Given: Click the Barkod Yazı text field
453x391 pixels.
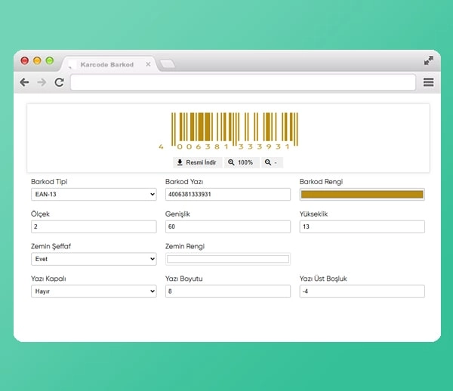Looking at the screenshot, I should (x=228, y=194).
